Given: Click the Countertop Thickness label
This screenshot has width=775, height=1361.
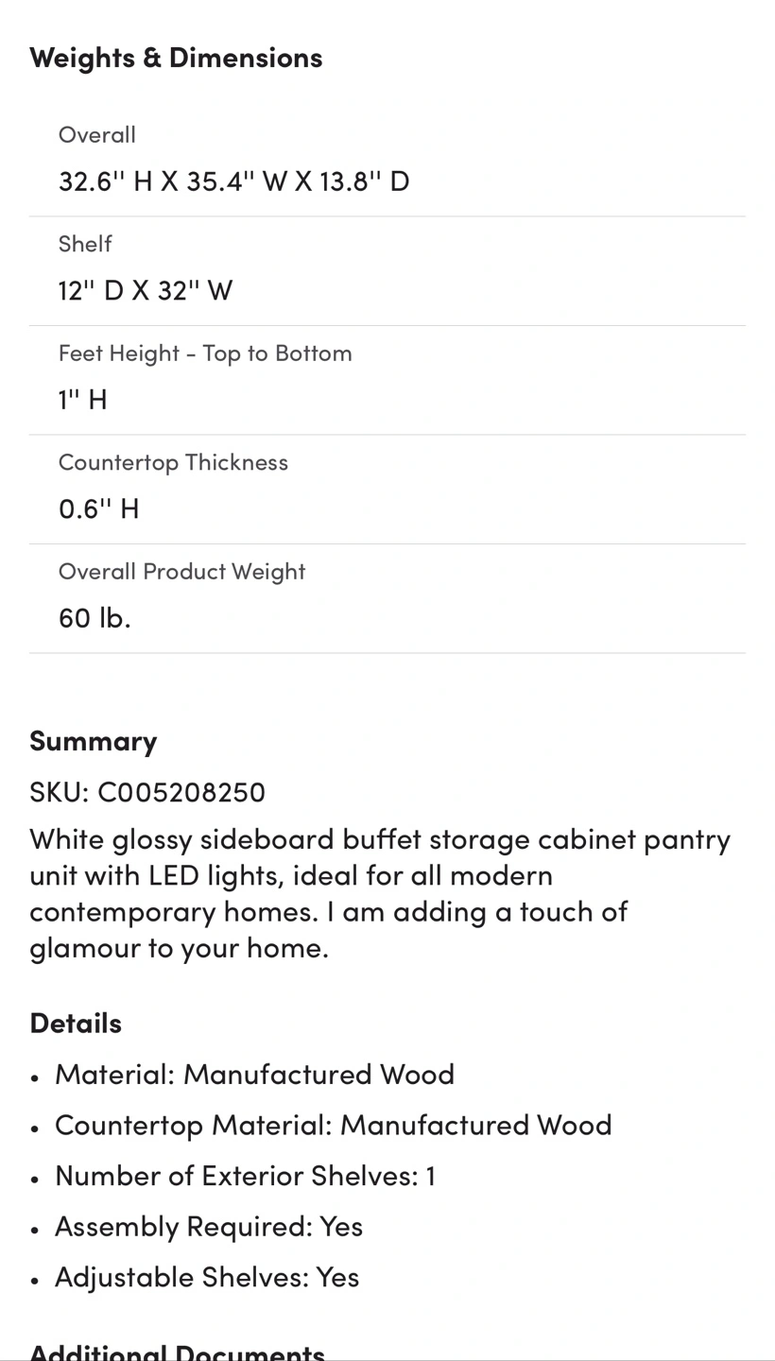Looking at the screenshot, I should click(x=173, y=462).
